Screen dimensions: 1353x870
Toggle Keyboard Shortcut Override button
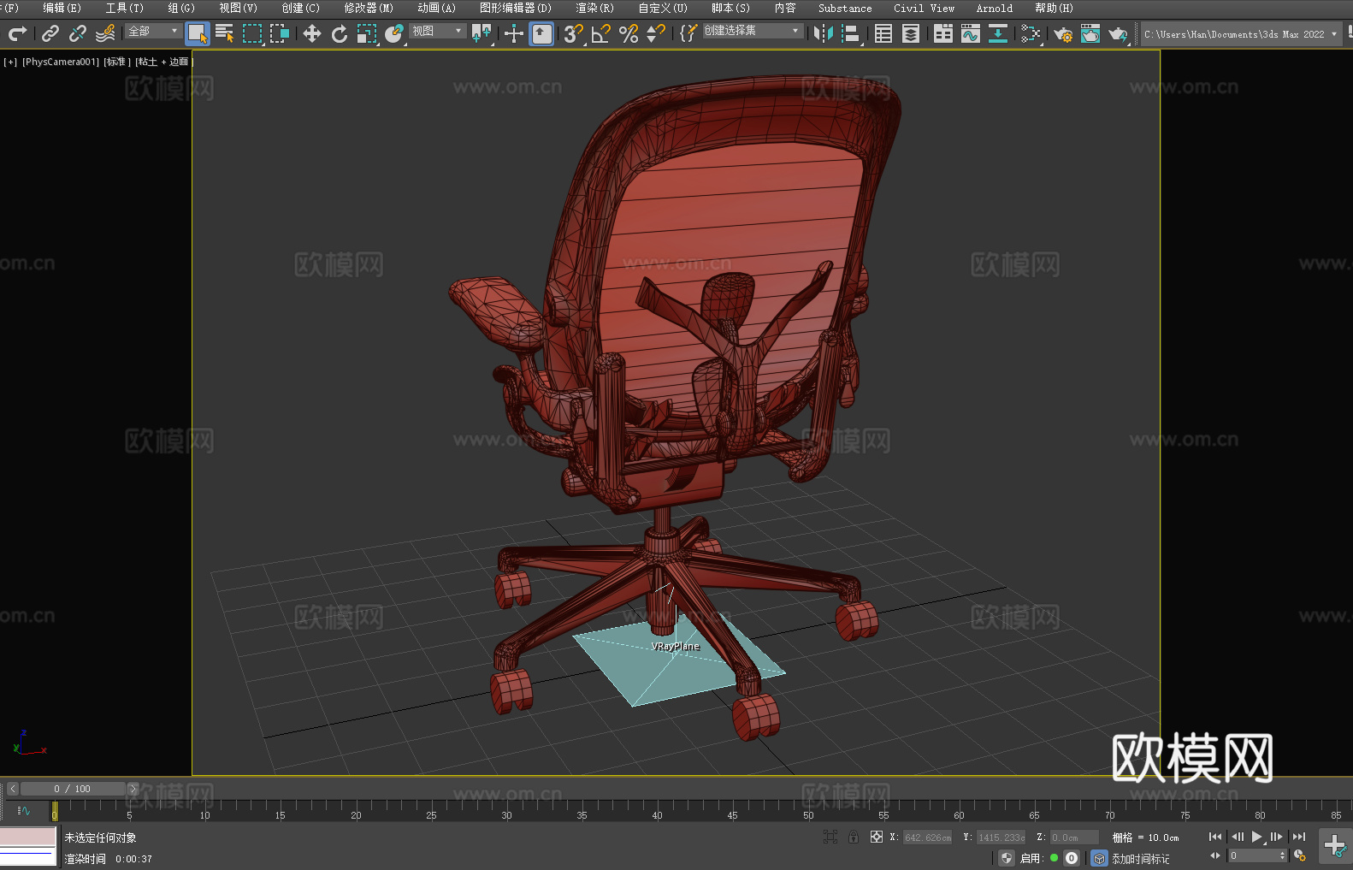click(541, 33)
